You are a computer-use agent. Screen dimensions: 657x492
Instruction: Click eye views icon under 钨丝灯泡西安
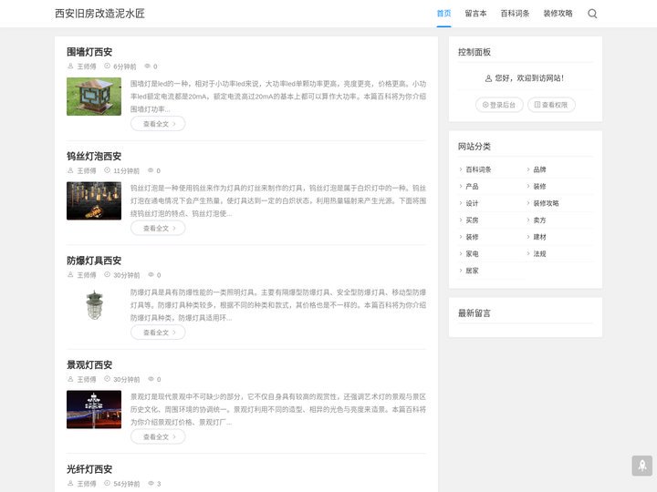click(x=151, y=170)
